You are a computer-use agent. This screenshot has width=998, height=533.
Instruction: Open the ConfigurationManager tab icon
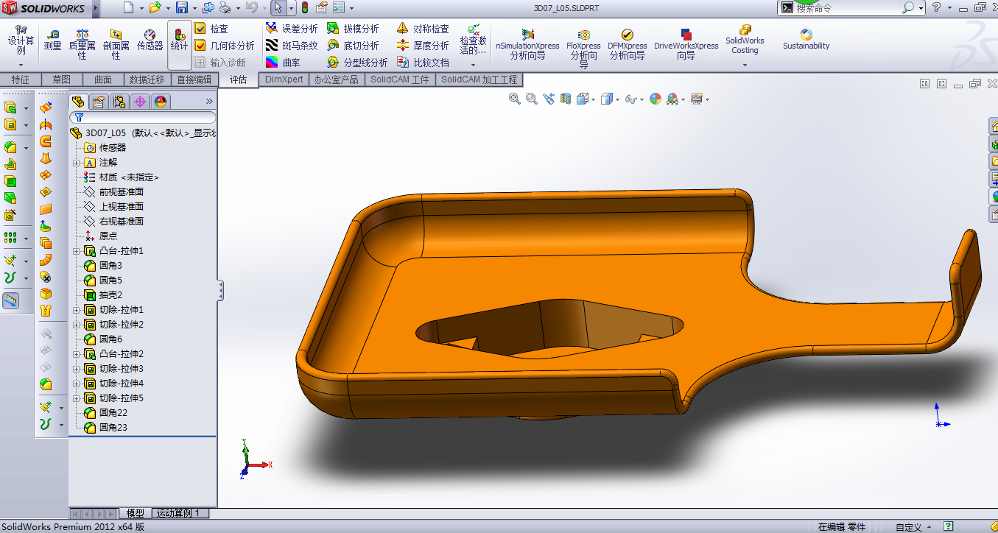[119, 102]
